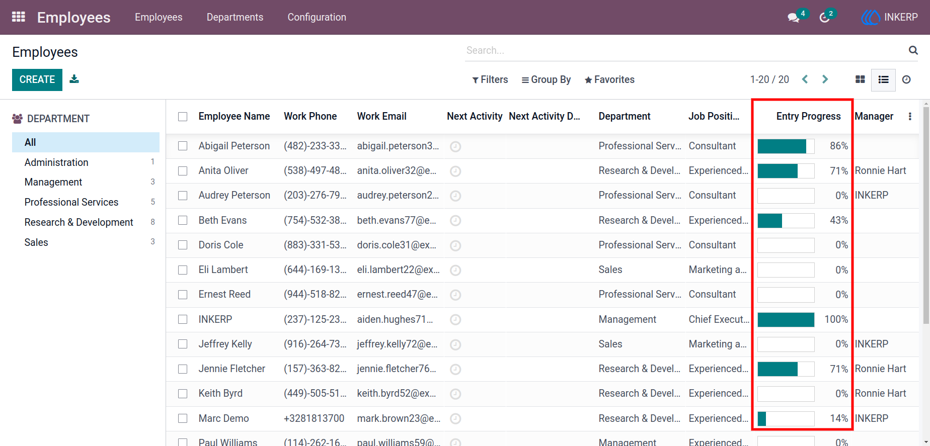This screenshot has width=930, height=446.
Task: Open the conversations chat icon
Action: click(x=794, y=18)
